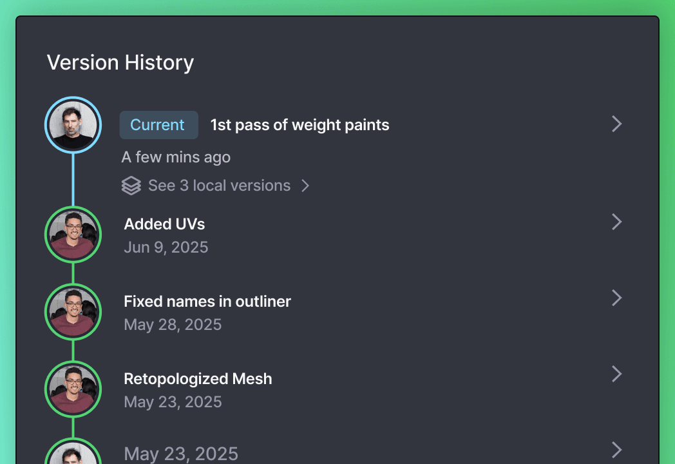Open See 3 local versions
Image resolution: width=675 pixels, height=464 pixels.
(219, 185)
